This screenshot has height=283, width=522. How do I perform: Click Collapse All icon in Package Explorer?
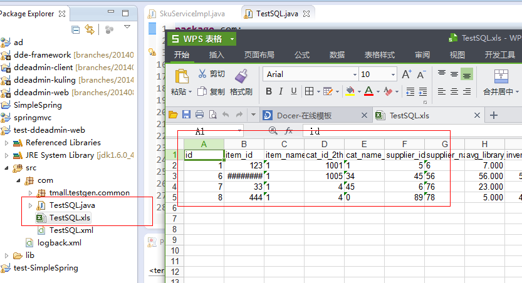[76, 29]
